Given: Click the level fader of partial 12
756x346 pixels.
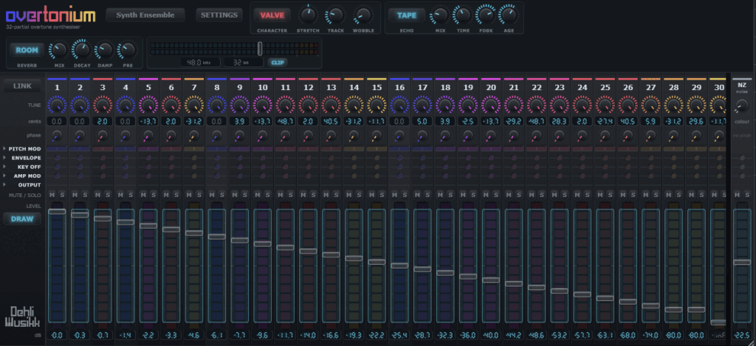Looking at the screenshot, I should coord(308,251).
